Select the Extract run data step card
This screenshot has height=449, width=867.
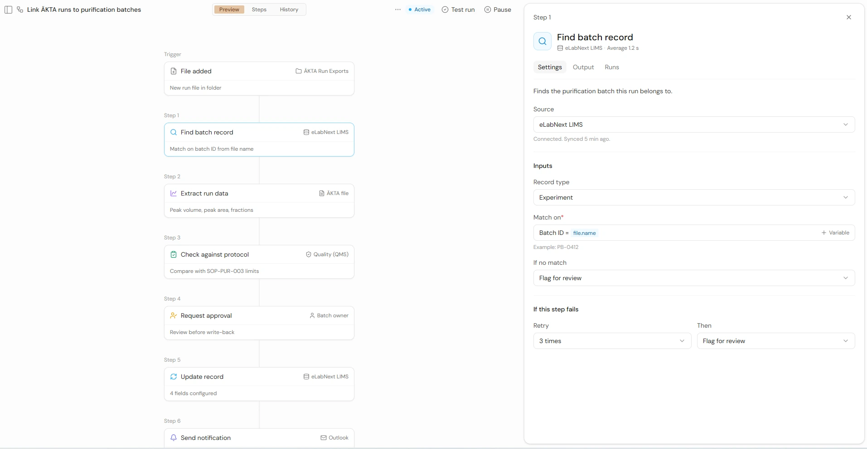(x=259, y=201)
